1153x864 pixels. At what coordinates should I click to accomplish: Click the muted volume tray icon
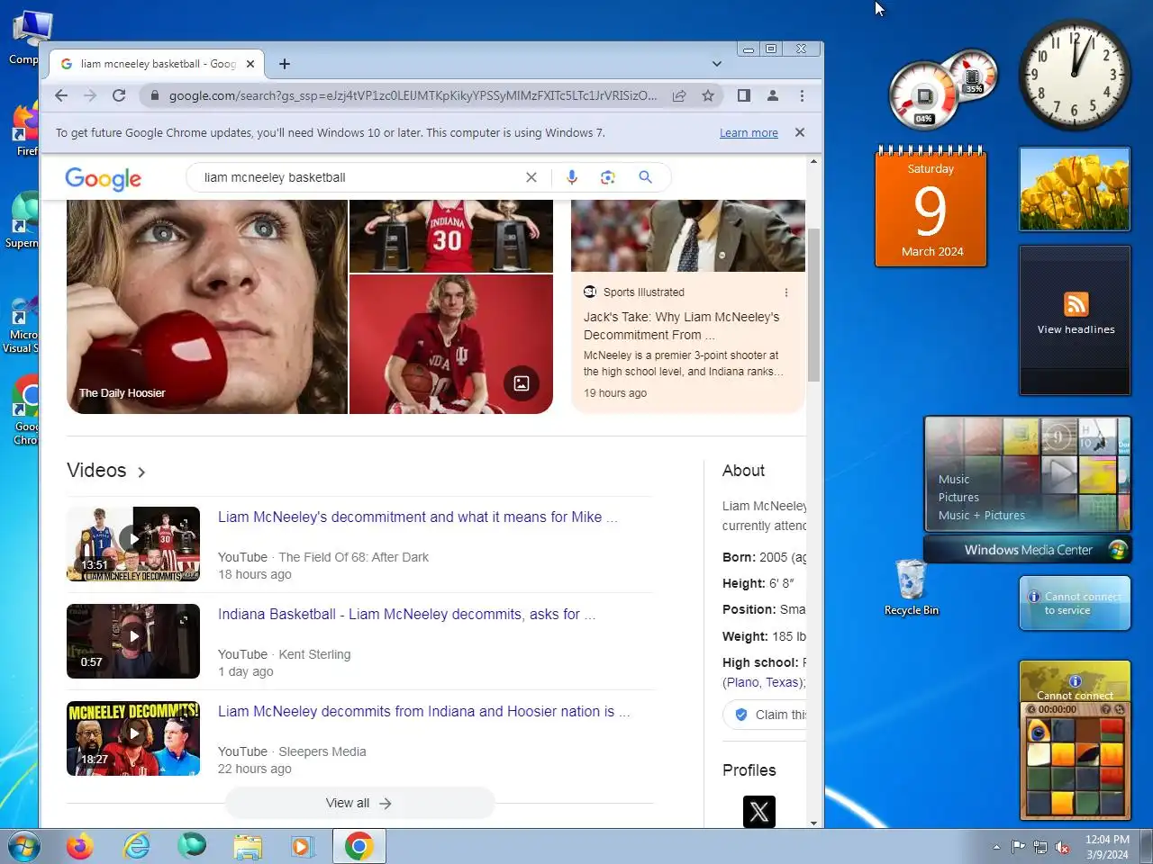[1062, 847]
